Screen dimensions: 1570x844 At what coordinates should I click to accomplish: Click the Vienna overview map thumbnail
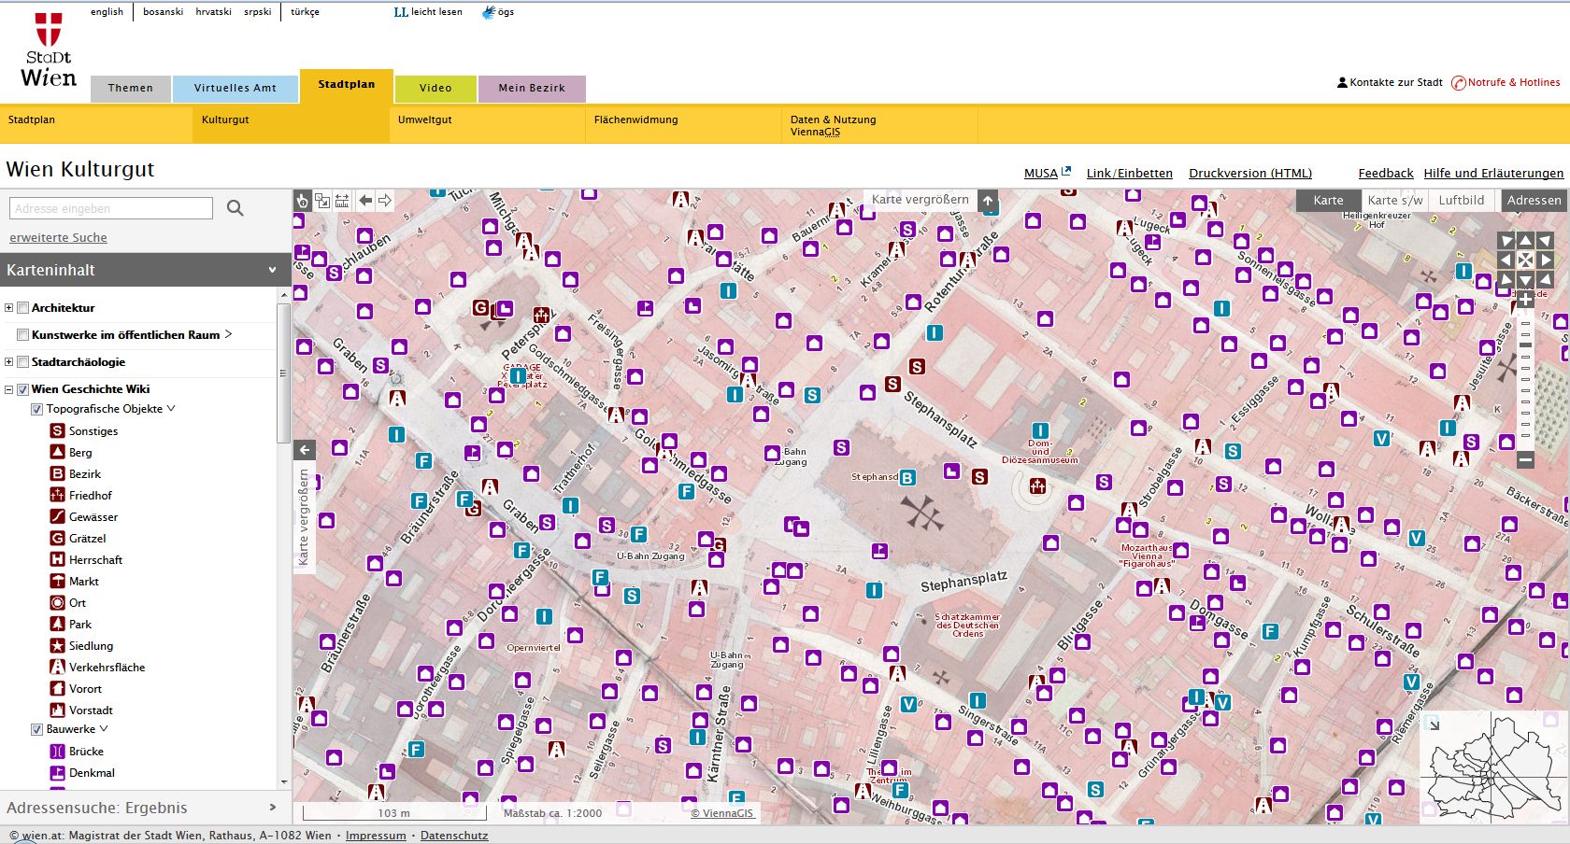click(1493, 768)
